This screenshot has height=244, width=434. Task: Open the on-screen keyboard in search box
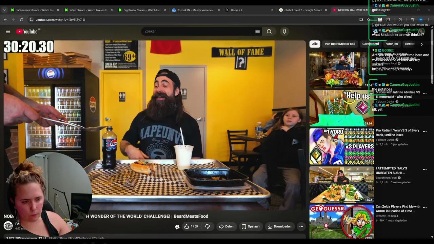point(257,32)
